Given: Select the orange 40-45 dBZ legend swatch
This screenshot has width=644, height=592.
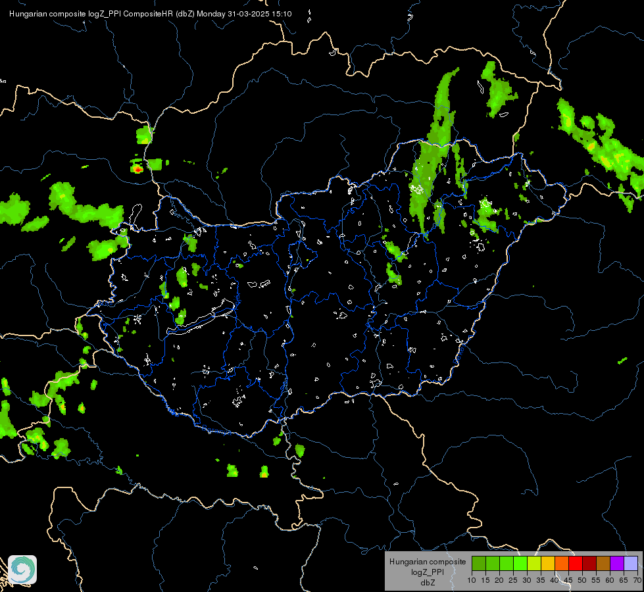Looking at the screenshot, I should click(x=562, y=563).
